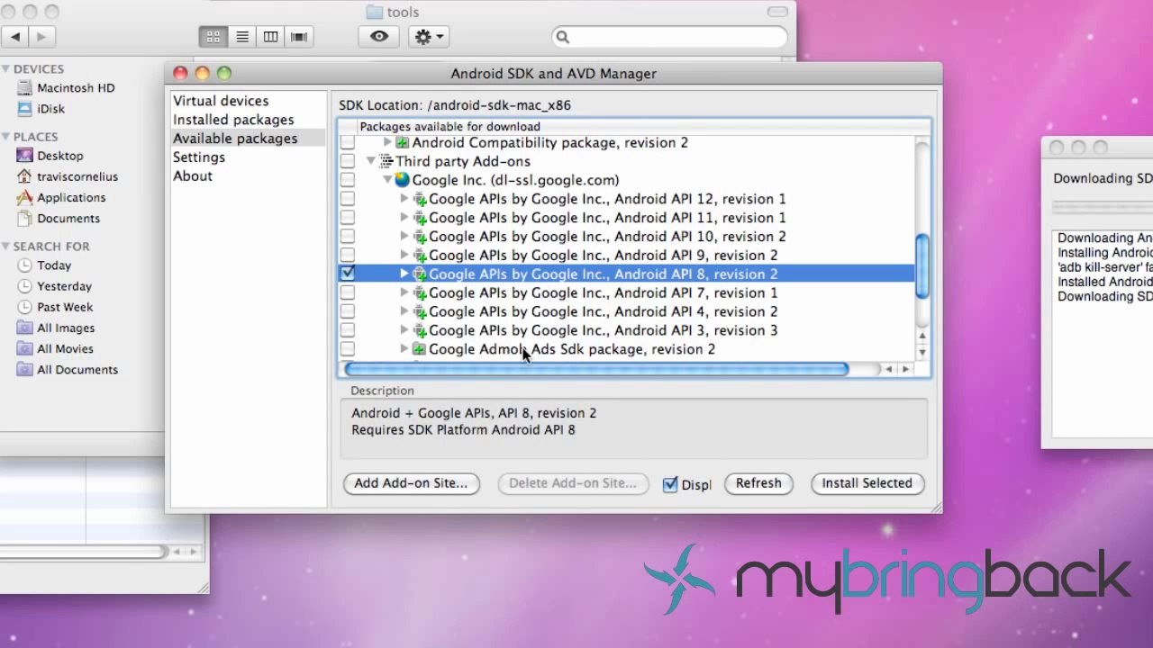Click the packages list horizontal scrollbar thumb
Screen dimensions: 1153x648
[x=596, y=369]
